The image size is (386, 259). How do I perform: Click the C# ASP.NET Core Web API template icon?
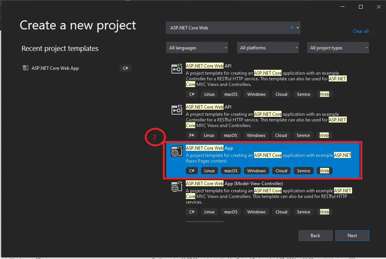pyautogui.click(x=177, y=69)
